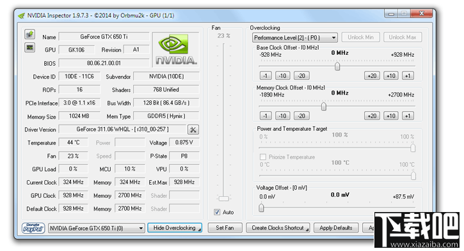Click the NVIDIA Inspector title bar icon
This screenshot has width=464, height=251.
pos(21,16)
